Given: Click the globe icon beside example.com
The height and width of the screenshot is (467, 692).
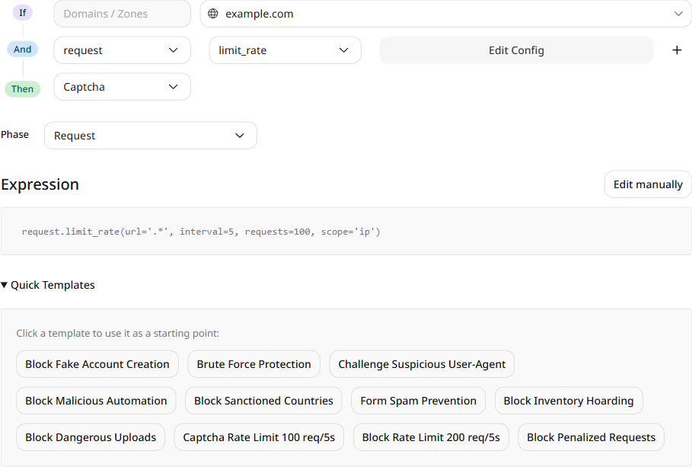Looking at the screenshot, I should point(212,14).
